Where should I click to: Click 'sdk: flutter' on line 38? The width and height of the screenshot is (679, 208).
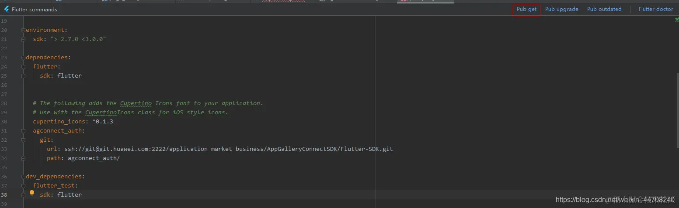tap(61, 195)
